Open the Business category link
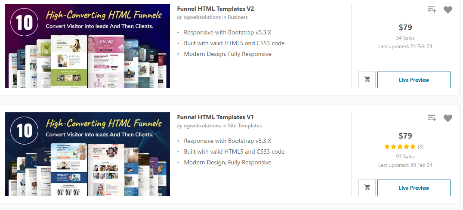The height and width of the screenshot is (210, 463). coord(238,17)
